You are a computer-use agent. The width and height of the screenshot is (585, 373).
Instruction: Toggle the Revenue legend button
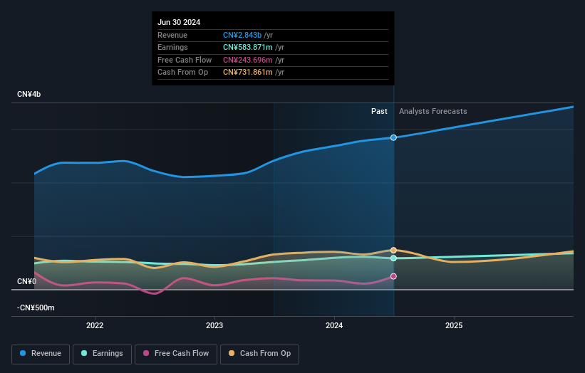[x=41, y=354]
